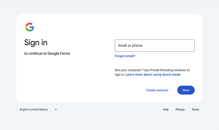Click the words 'Google Forms' in subtitle

(59, 54)
